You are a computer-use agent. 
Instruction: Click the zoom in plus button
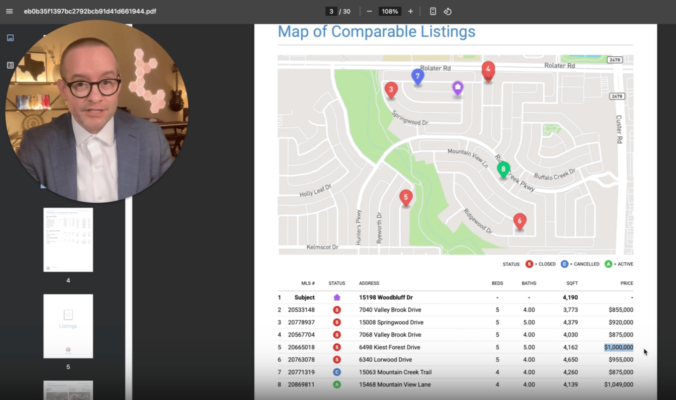pyautogui.click(x=411, y=11)
